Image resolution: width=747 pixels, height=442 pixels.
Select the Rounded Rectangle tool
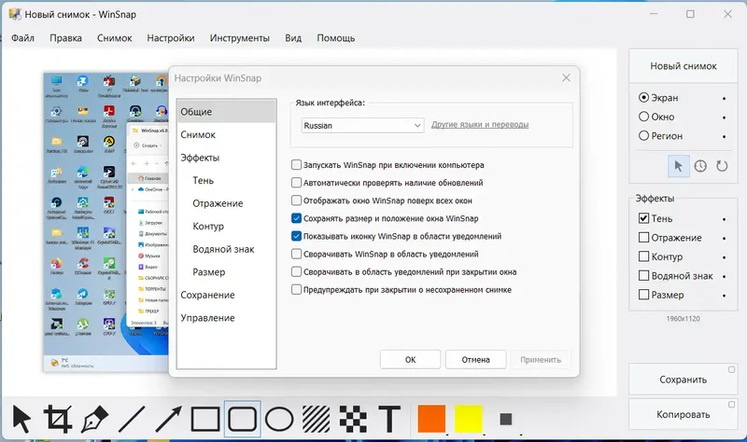[243, 420]
